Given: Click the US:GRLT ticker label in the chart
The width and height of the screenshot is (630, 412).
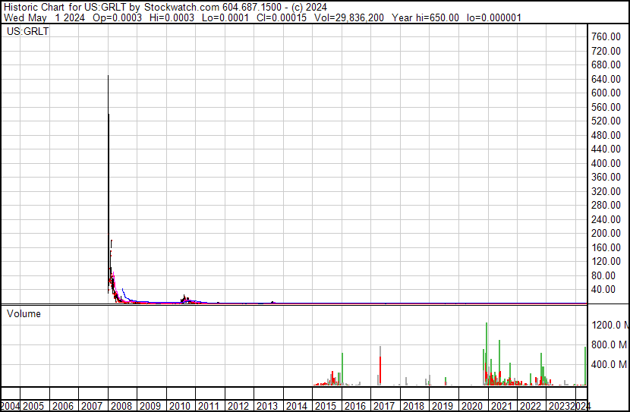Looking at the screenshot, I should pyautogui.click(x=28, y=31).
